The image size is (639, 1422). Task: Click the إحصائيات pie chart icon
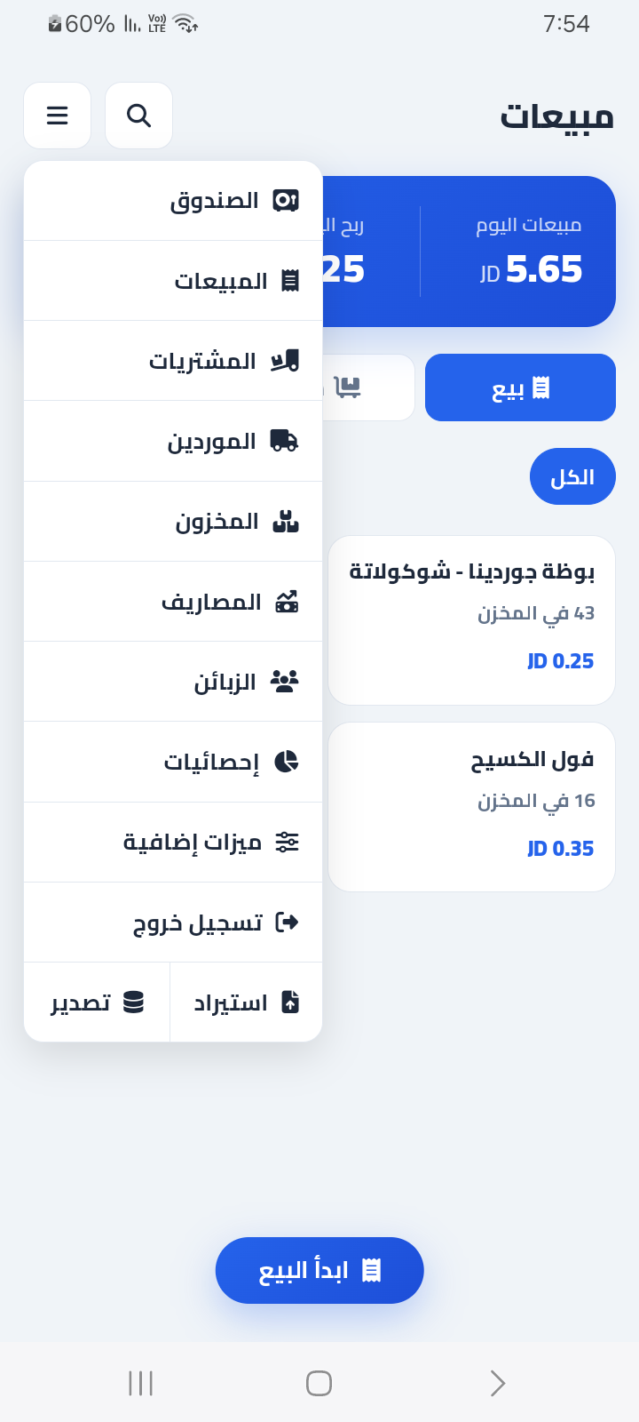point(286,762)
